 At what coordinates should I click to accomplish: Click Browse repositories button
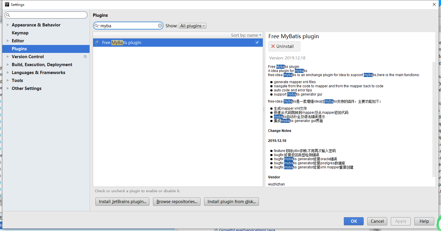tap(177, 202)
